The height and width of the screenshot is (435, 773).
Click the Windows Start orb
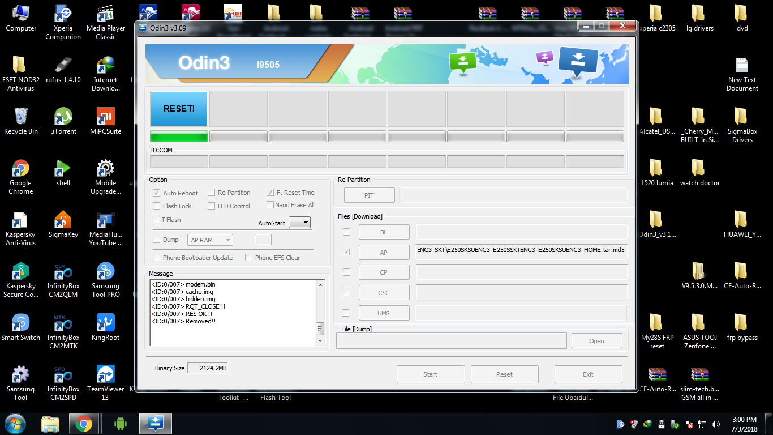pos(15,423)
